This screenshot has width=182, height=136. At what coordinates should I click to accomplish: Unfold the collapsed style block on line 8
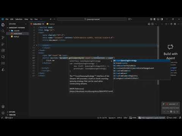pos(37,45)
